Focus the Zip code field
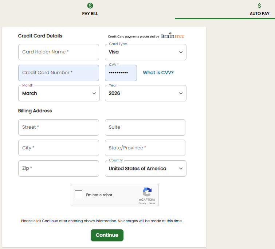 (x=59, y=169)
